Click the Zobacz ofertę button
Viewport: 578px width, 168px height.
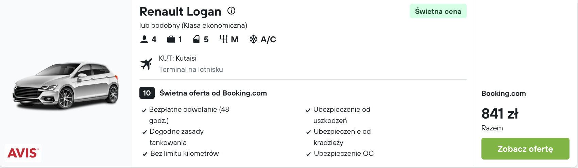[525, 149]
